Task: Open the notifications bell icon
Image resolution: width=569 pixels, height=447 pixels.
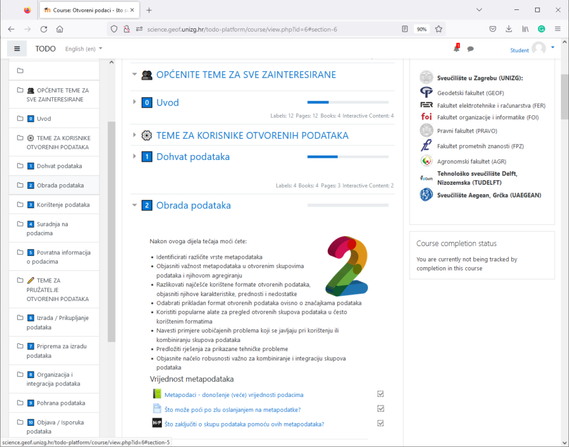Action: [x=456, y=49]
